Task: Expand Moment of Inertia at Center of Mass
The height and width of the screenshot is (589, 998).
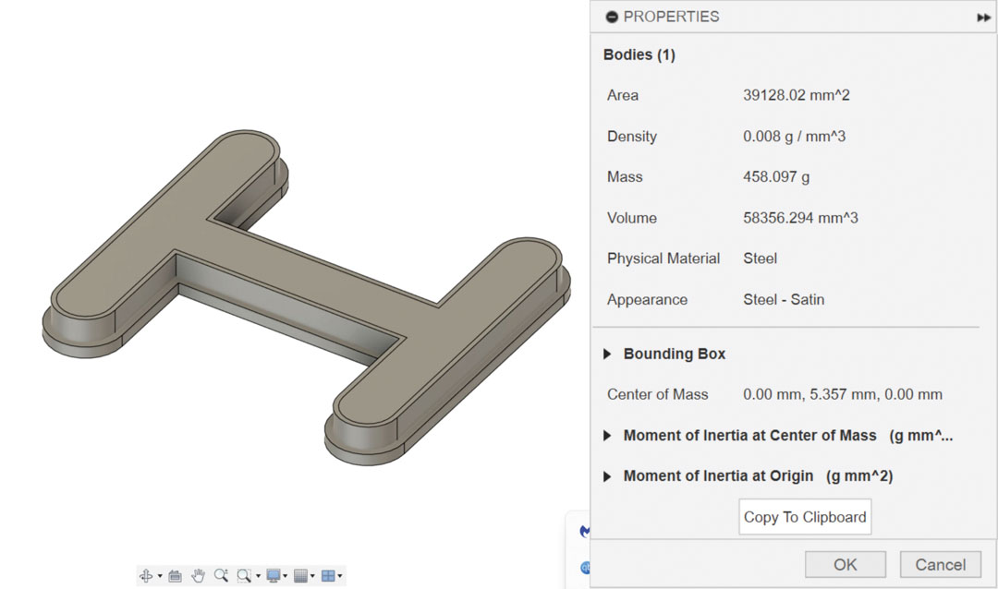Action: tap(607, 435)
